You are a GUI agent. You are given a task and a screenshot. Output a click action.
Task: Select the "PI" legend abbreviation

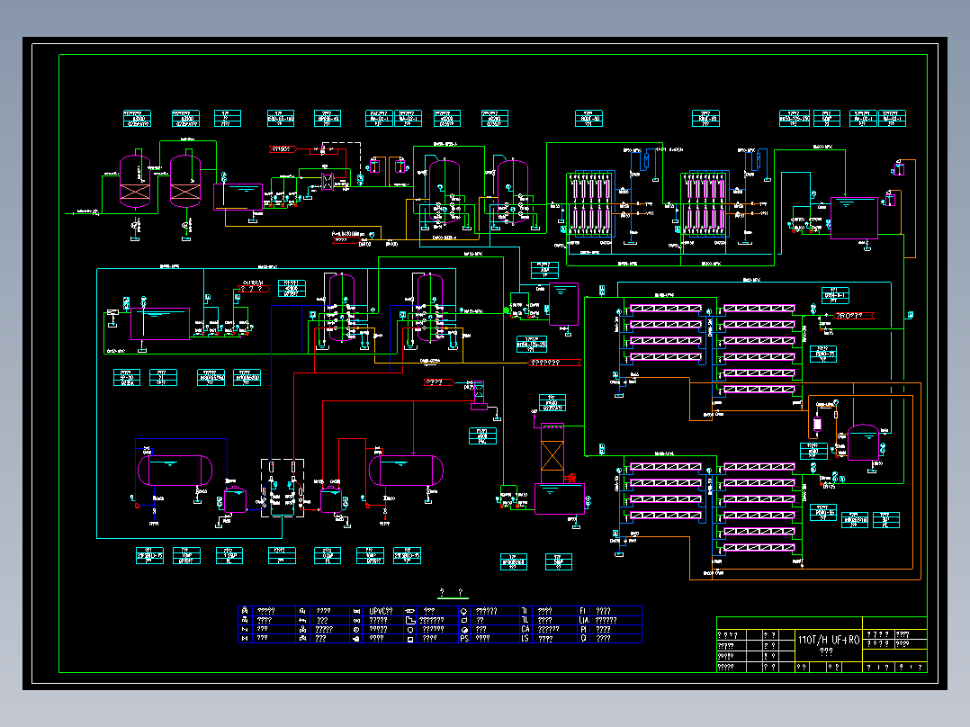(583, 629)
